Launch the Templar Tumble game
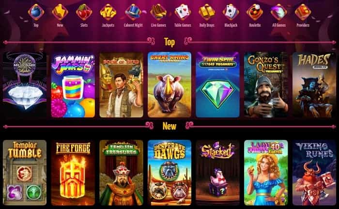Screen dimensions: 339x209 coord(25,173)
